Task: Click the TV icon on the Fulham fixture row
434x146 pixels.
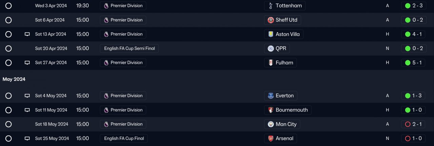Action: pos(27,63)
